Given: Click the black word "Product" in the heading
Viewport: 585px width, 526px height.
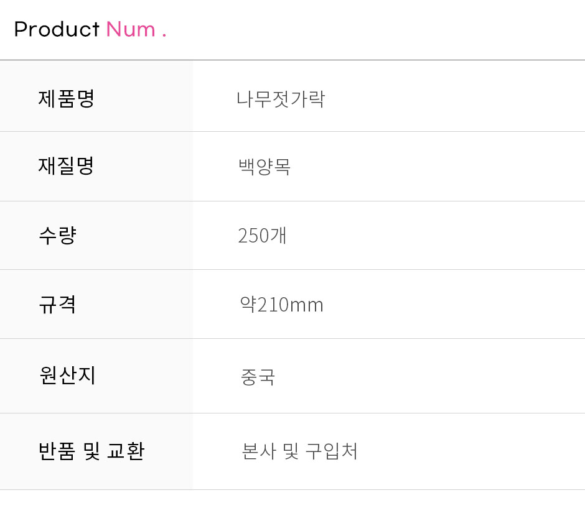Looking at the screenshot, I should tap(57, 29).
